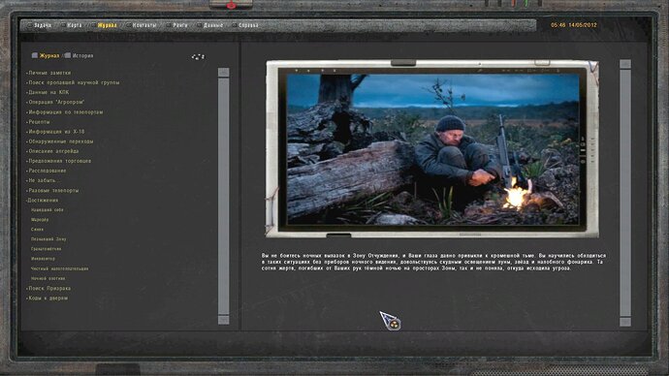This screenshot has width=669, height=376.
Task: Click the campfire stalker achievement image
Action: 432,149
